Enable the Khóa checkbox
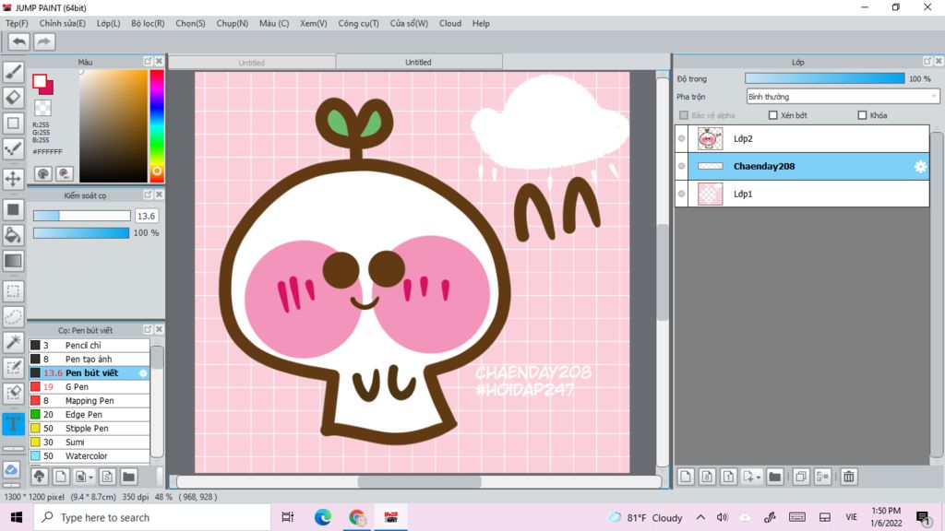 coord(862,115)
